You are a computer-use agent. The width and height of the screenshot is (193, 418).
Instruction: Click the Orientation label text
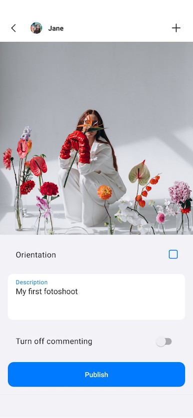(x=36, y=255)
